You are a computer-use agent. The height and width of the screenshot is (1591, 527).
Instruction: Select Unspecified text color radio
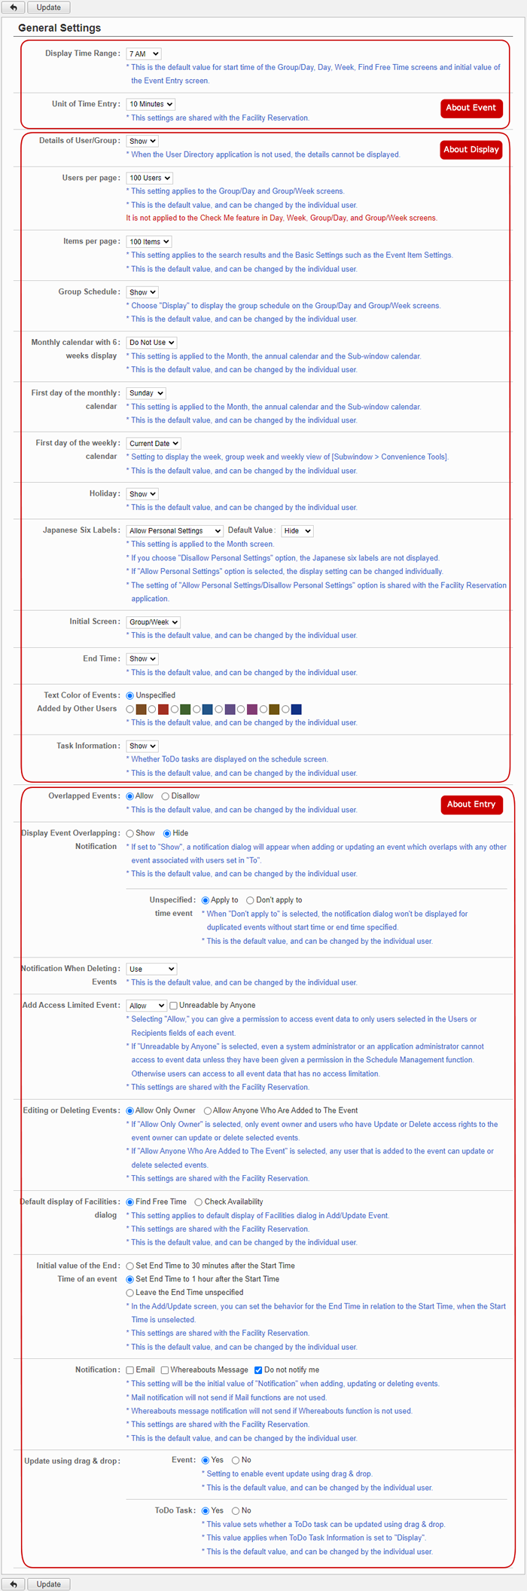click(130, 696)
